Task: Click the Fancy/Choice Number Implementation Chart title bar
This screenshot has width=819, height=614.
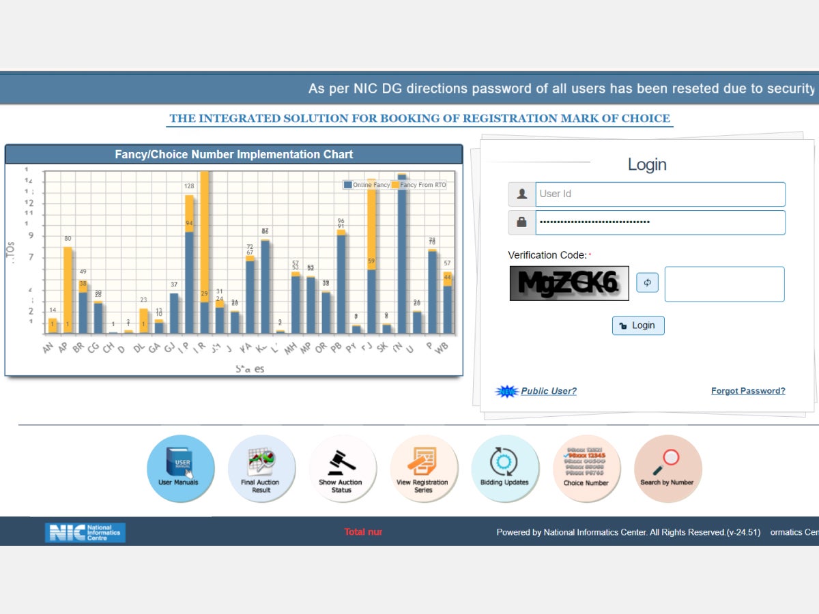Action: click(x=234, y=154)
